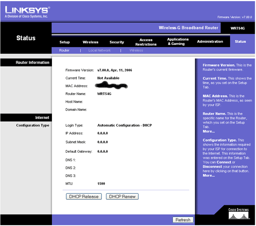Click the Host Name label
Viewport: 256px width, 226px height.
point(74,102)
